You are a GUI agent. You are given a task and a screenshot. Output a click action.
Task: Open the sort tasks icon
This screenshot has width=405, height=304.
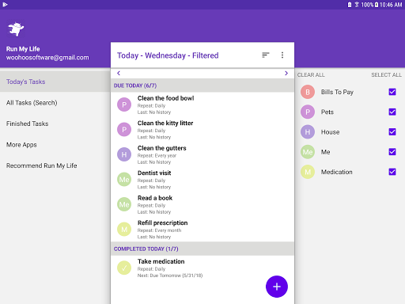[265, 55]
